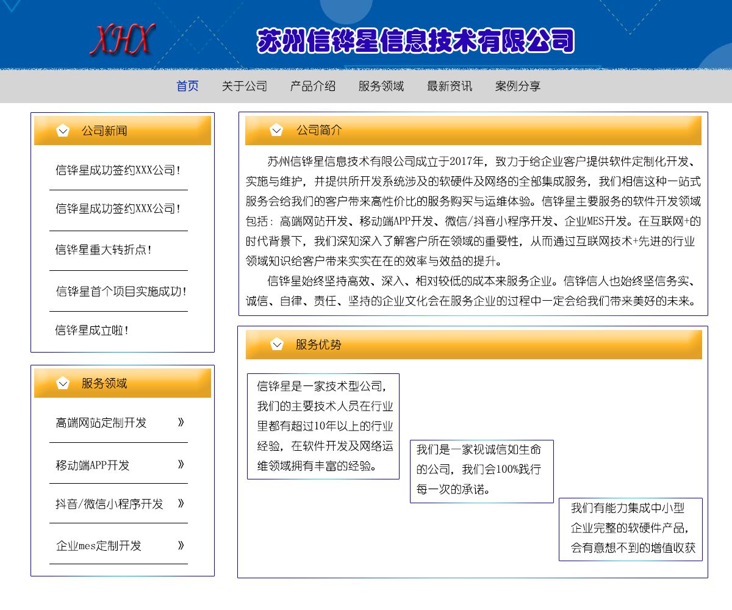The height and width of the screenshot is (610, 732).
Task: Click the arrow next to 企业mes定制开发
Action: tap(181, 545)
